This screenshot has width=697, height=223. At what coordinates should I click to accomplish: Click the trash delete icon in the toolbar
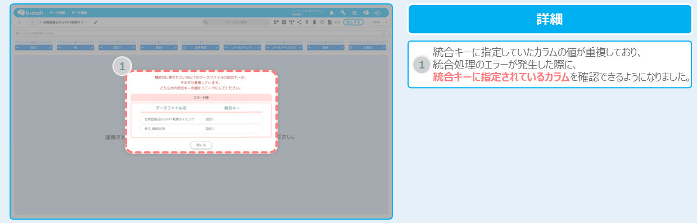click(x=314, y=22)
